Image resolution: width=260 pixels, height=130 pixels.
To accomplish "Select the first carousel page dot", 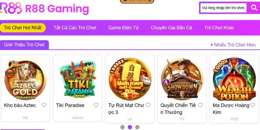I will pos(123,127).
